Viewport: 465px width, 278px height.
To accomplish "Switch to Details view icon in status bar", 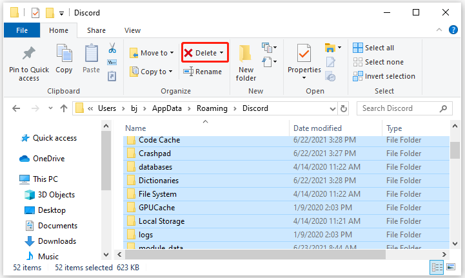I will tap(437, 267).
